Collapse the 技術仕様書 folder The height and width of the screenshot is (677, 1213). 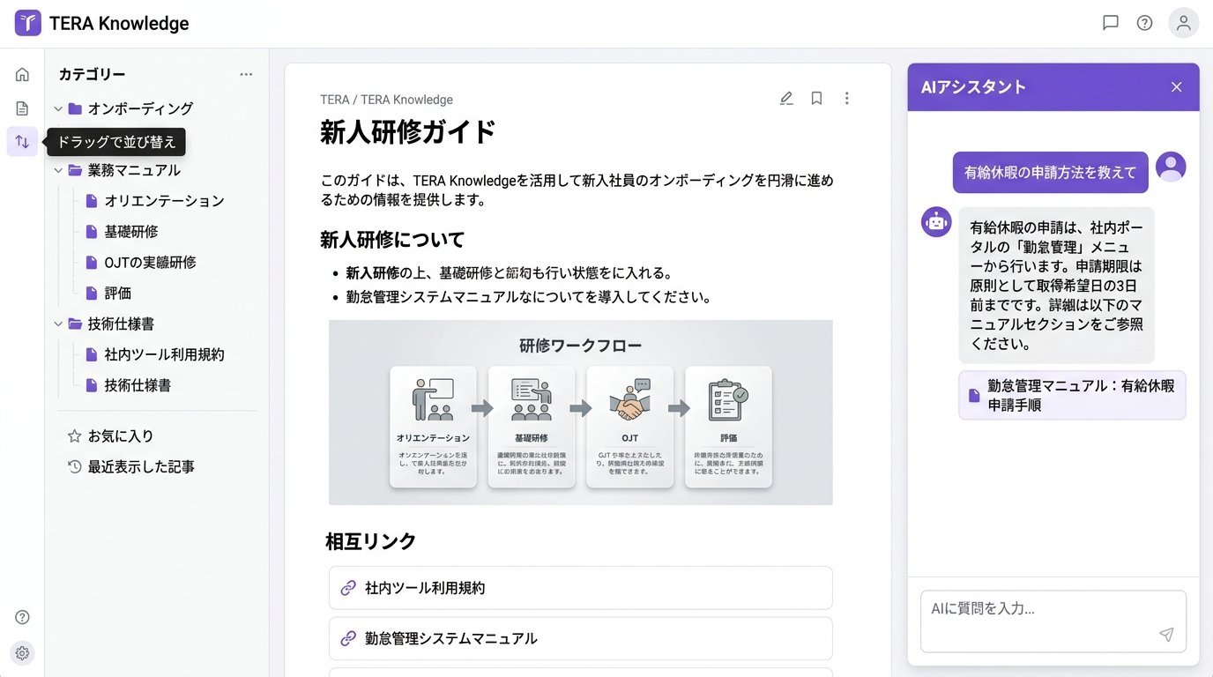58,324
